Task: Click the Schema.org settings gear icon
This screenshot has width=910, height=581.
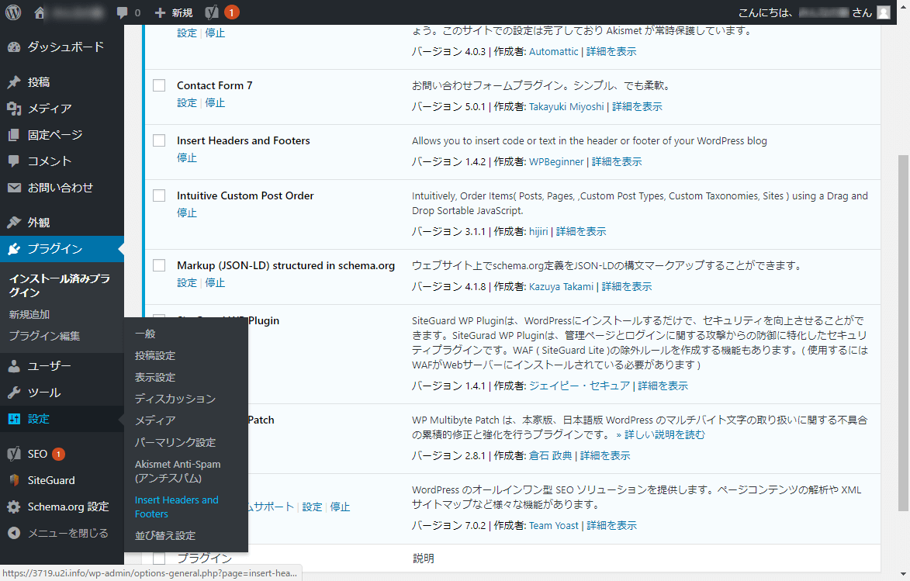Action: click(14, 507)
